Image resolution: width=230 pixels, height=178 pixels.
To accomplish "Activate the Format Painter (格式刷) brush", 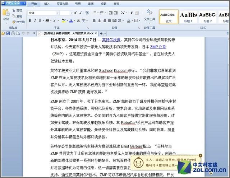I will point(18,22).
